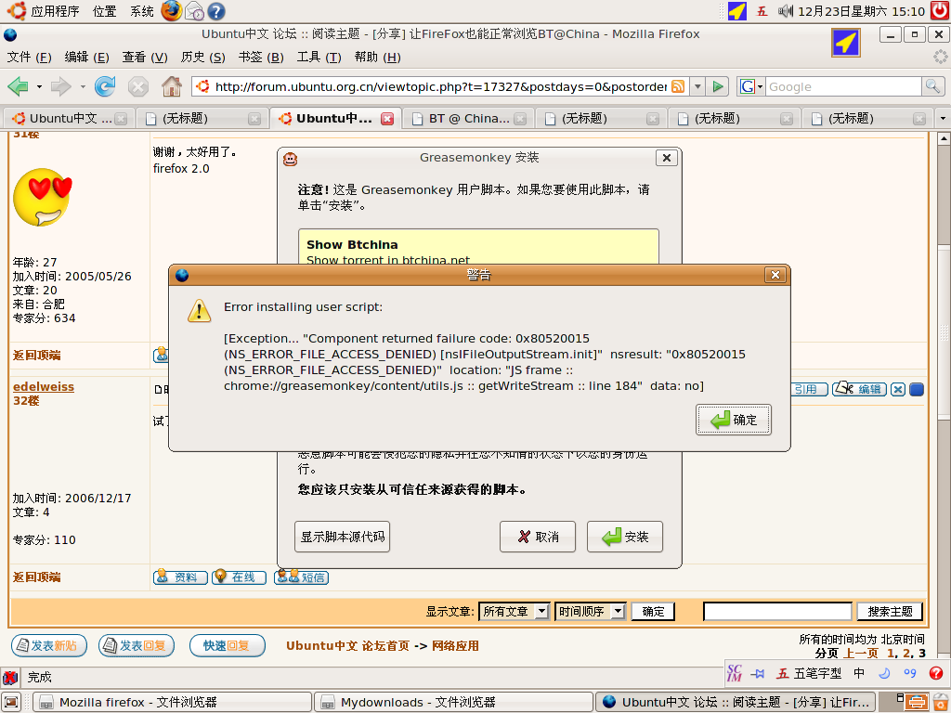Open the 工具 menu
This screenshot has width=951, height=713.
319,57
